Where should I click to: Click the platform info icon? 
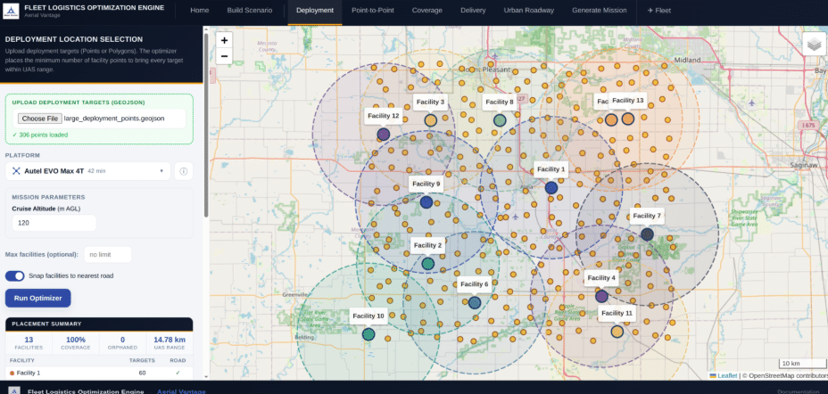click(183, 171)
